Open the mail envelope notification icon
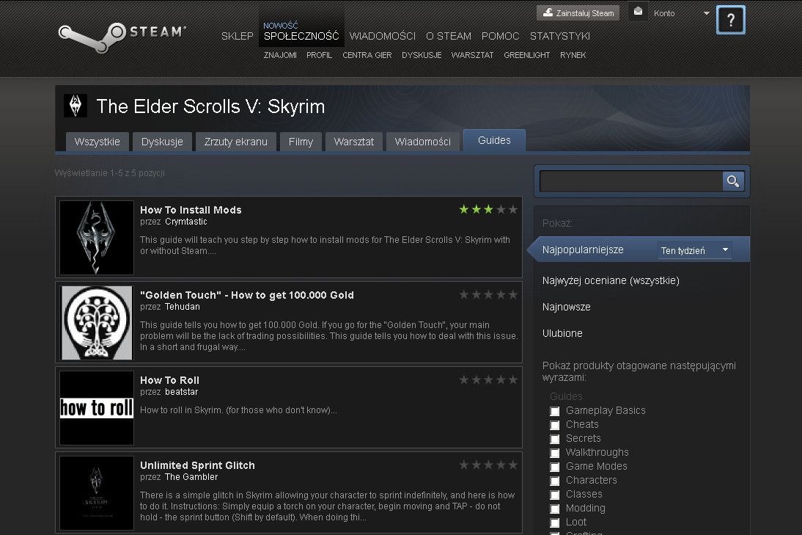This screenshot has width=802, height=535. (638, 12)
